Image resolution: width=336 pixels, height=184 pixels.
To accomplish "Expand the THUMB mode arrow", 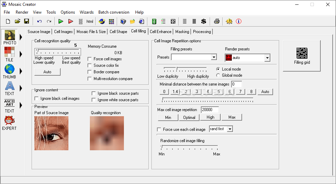I will 21,71.
